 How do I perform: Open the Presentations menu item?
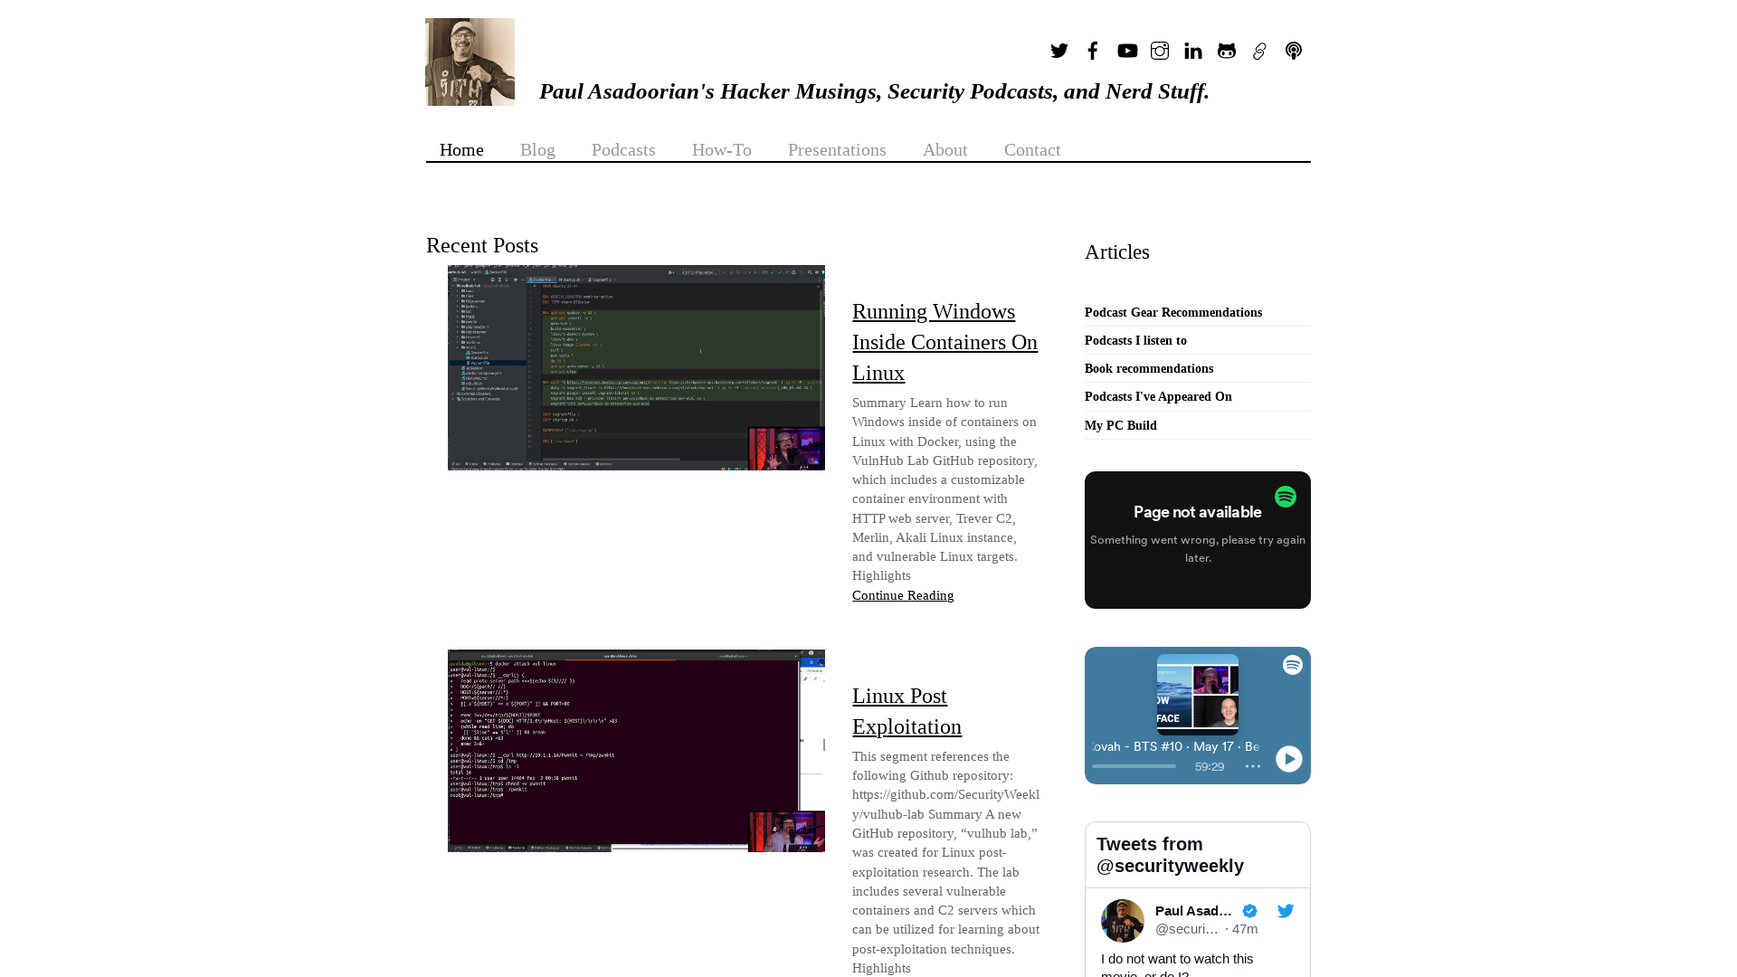click(836, 149)
